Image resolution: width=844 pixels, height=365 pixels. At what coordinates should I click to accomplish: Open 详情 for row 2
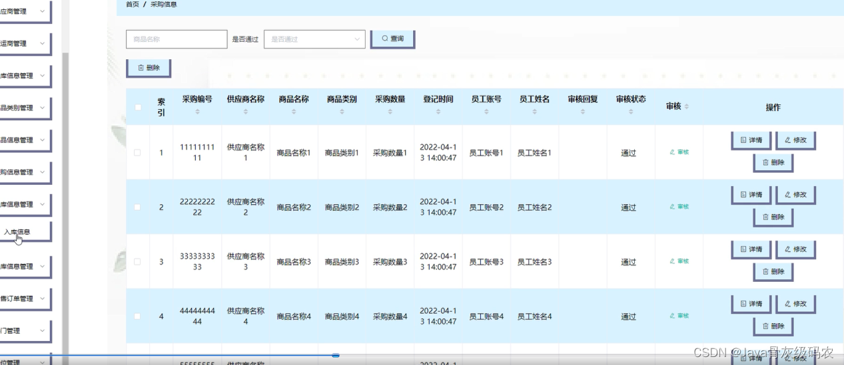coord(751,194)
